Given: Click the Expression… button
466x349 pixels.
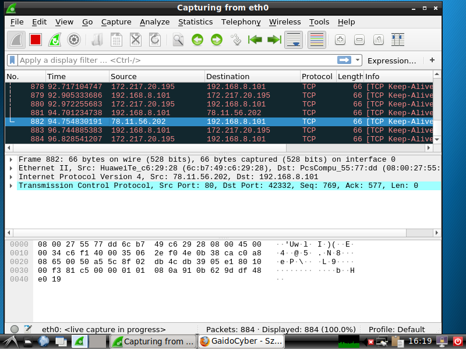Looking at the screenshot, I should pos(391,60).
